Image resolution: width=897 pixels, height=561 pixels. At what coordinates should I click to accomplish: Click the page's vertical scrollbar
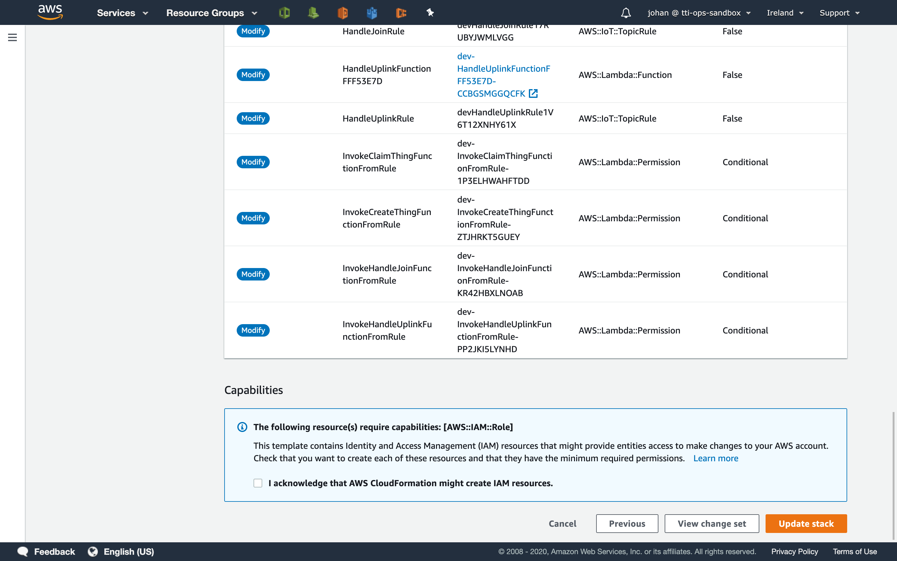[x=894, y=475]
